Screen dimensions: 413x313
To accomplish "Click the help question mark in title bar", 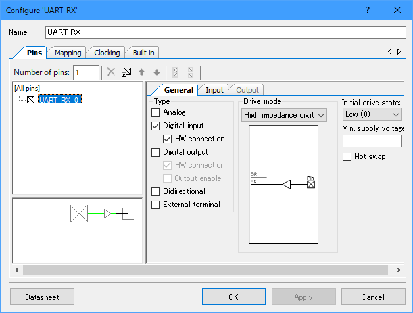I will (x=367, y=10).
